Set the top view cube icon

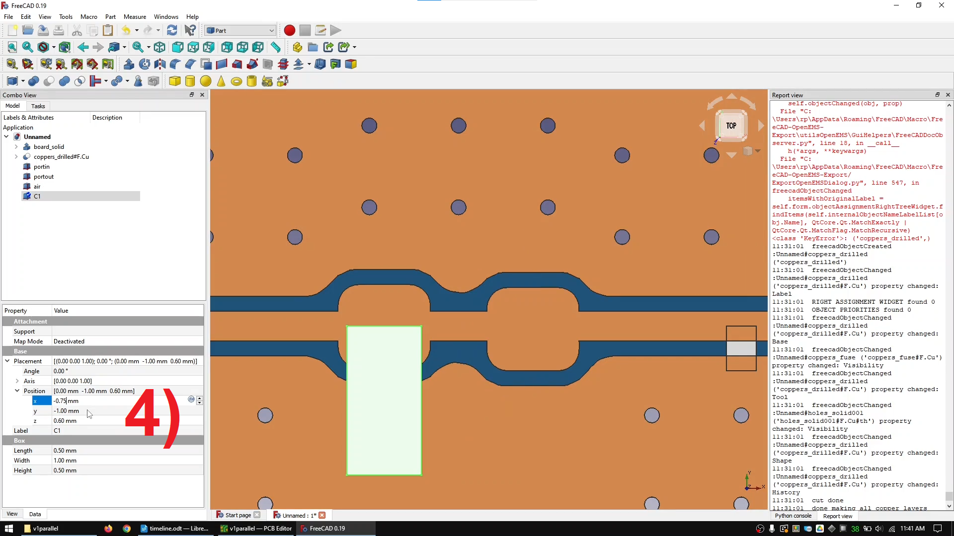tap(193, 47)
